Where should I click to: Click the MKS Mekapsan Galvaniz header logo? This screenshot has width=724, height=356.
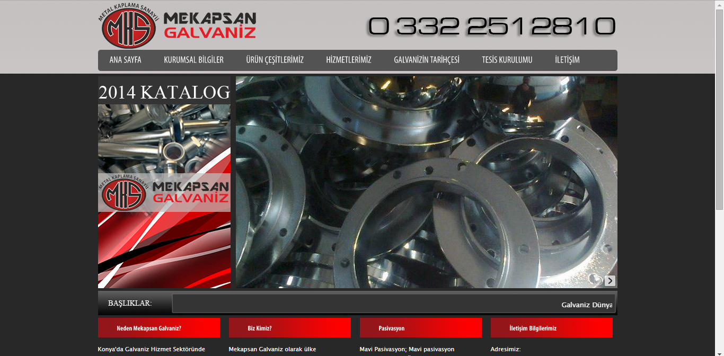point(178,26)
